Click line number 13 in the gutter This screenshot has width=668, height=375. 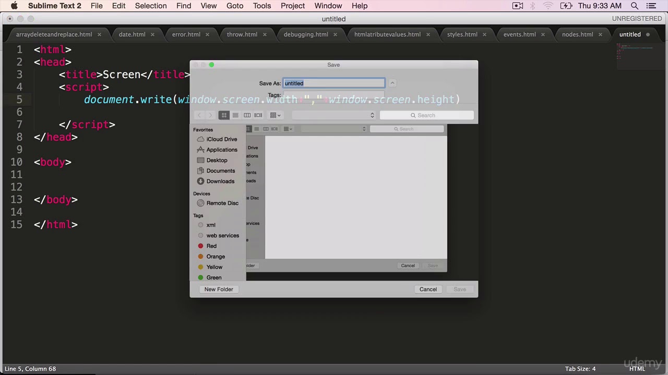(x=16, y=199)
